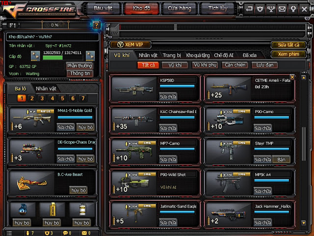Select backpack slot 7
The width and height of the screenshot is (314, 236).
click(x=83, y=98)
